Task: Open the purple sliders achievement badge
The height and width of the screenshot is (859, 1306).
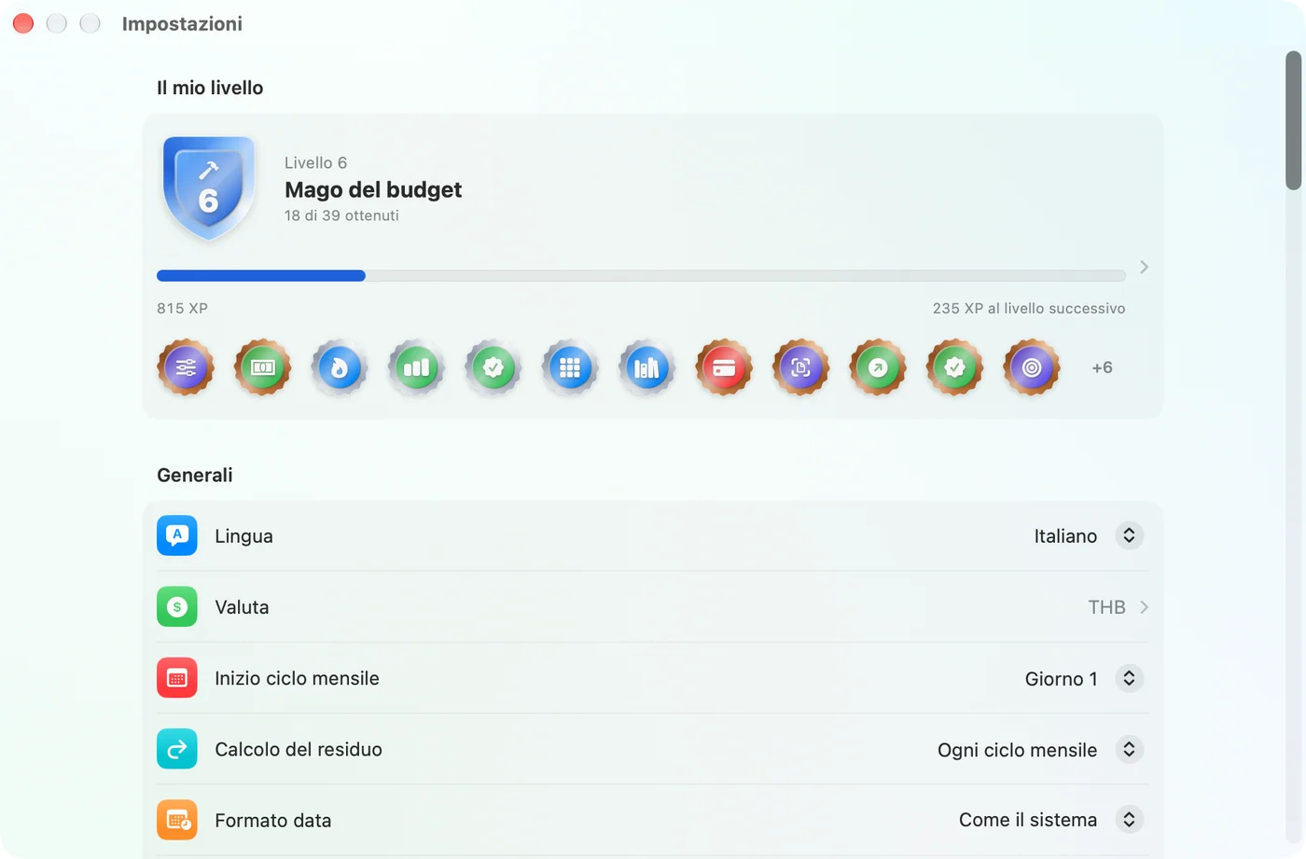Action: (x=186, y=367)
